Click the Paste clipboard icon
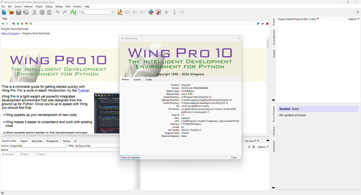Viewport: 361px width, 195px height. tap(49, 12)
